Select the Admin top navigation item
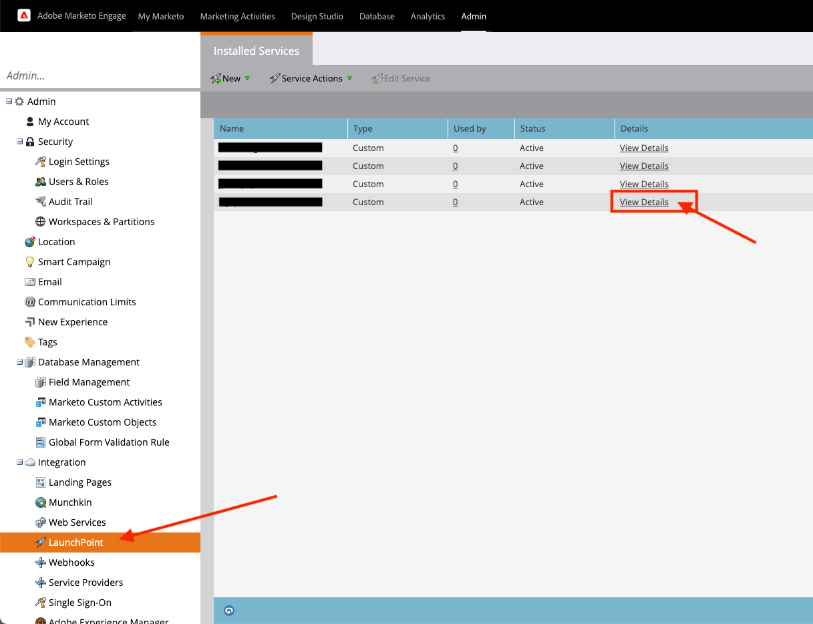 (474, 16)
